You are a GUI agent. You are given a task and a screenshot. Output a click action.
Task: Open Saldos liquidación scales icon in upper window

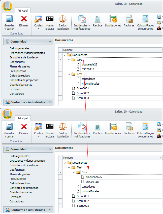[x=63, y=19]
